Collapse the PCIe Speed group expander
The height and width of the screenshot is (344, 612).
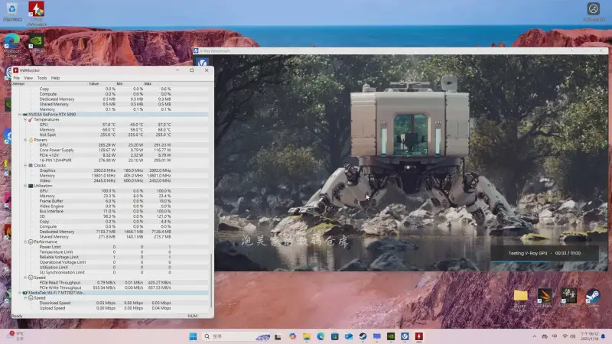tap(25, 277)
